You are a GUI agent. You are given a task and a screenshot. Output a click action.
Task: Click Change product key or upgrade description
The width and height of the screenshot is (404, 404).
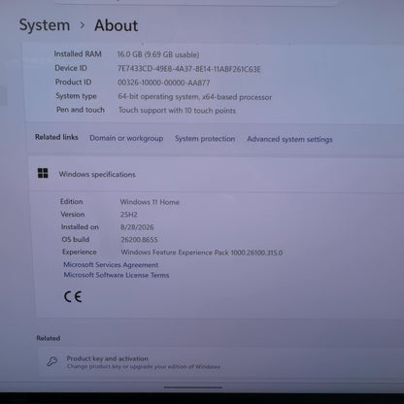coord(144,367)
